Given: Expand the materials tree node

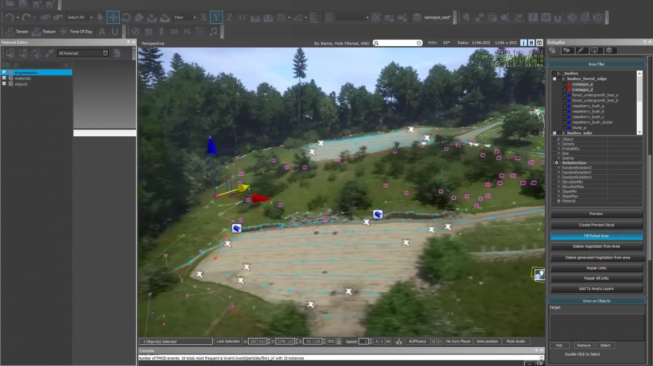Looking at the screenshot, I should pos(4,78).
